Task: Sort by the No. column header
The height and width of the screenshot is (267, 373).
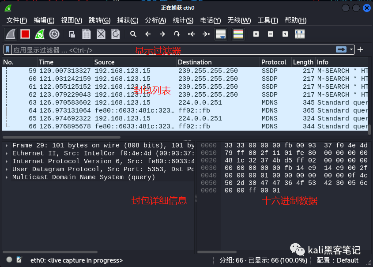Action: pyautogui.click(x=19, y=62)
